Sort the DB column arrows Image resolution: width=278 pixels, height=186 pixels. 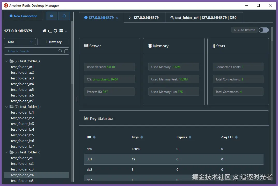click(x=94, y=137)
